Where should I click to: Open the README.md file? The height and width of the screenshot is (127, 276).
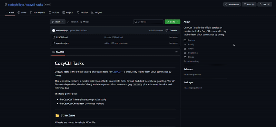coord(62,37)
